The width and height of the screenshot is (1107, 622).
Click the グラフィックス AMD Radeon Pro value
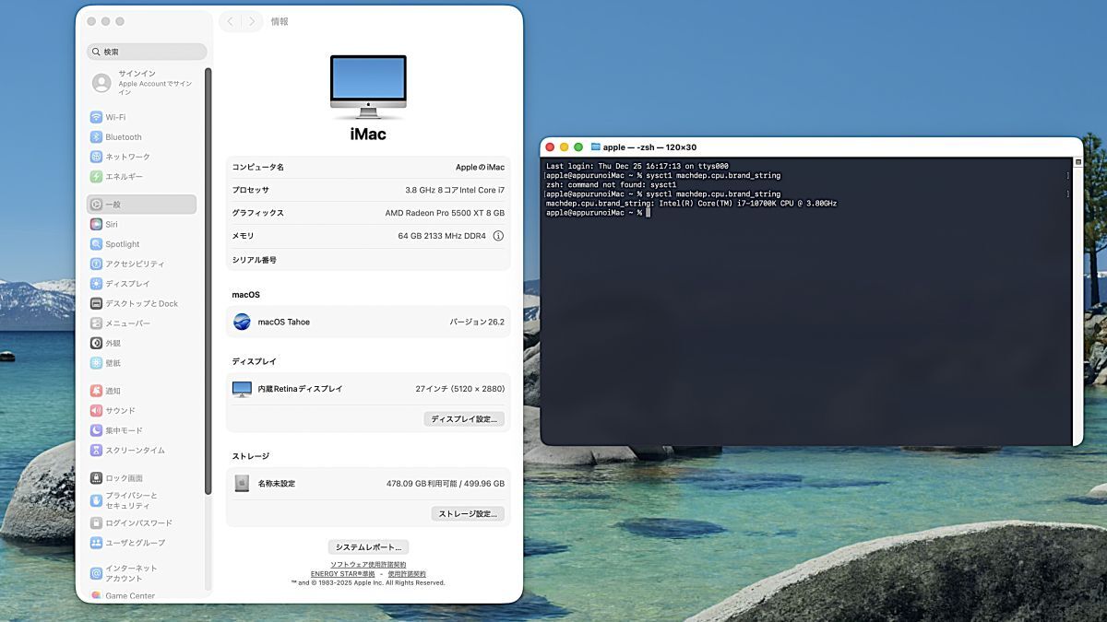click(445, 213)
